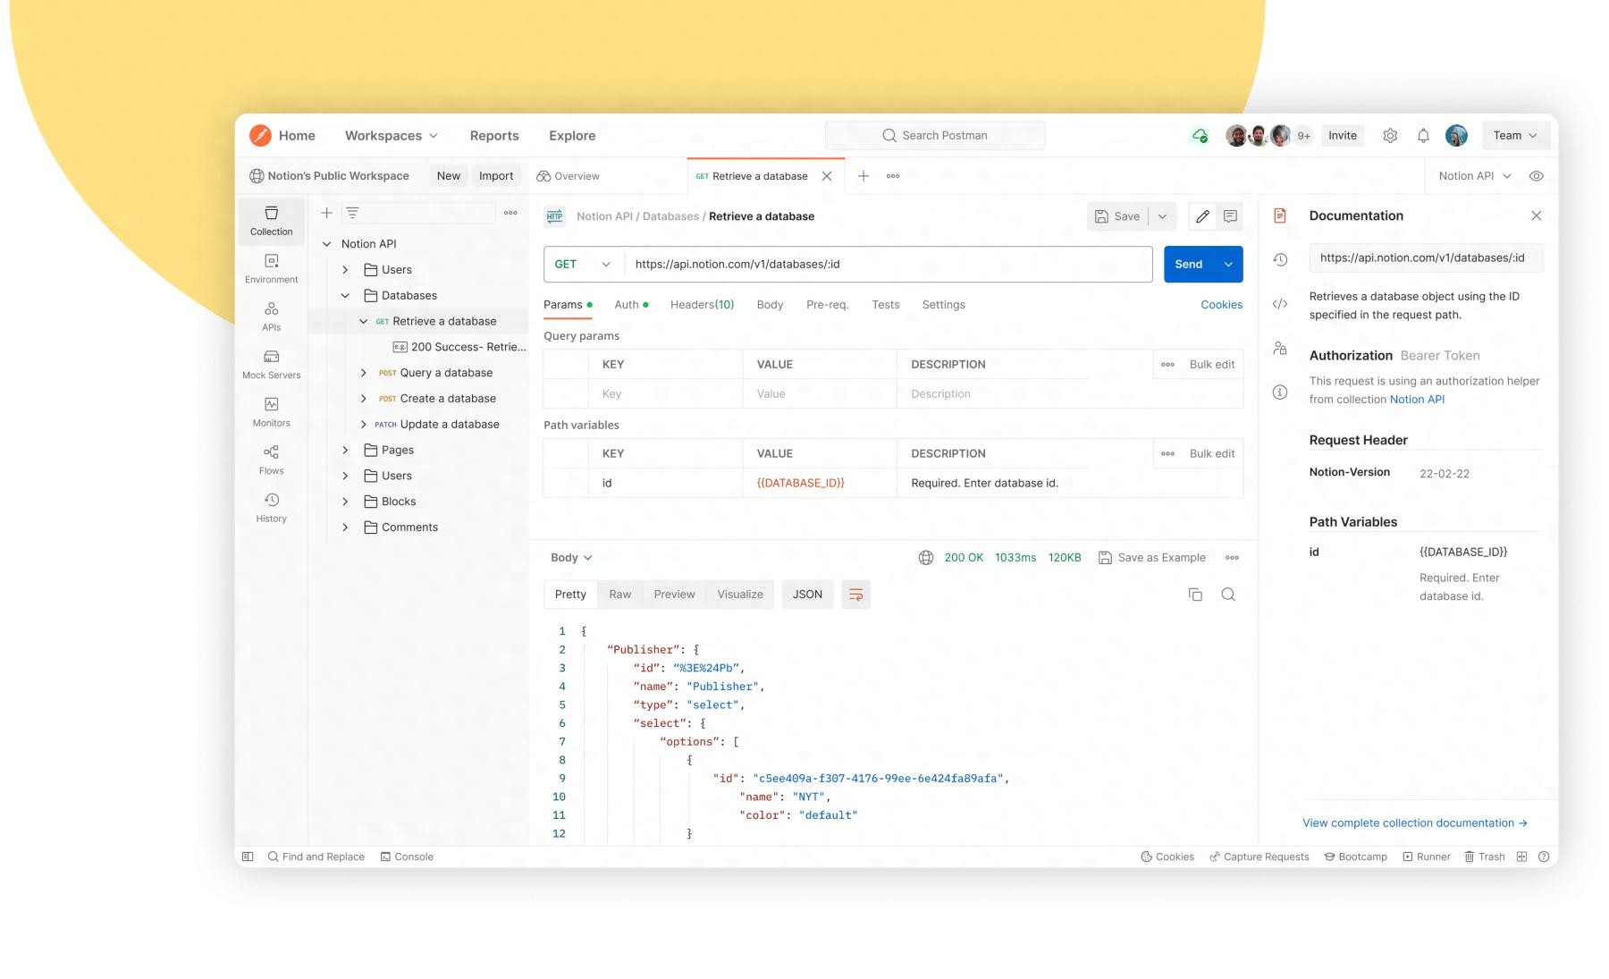Click the Search Postman field
1609x979 pixels.
(x=935, y=136)
